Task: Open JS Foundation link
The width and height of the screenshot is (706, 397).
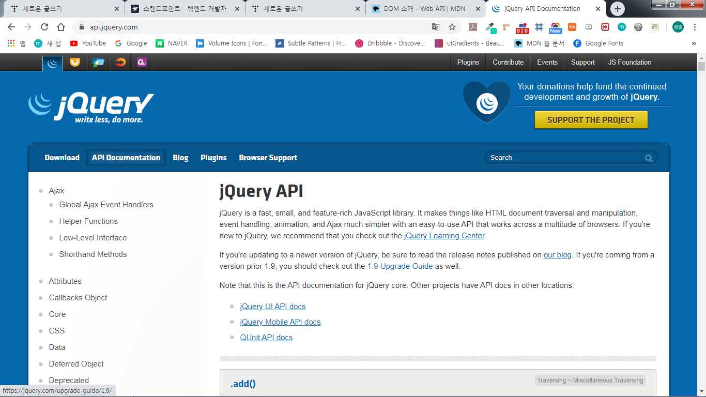Action: click(x=630, y=62)
